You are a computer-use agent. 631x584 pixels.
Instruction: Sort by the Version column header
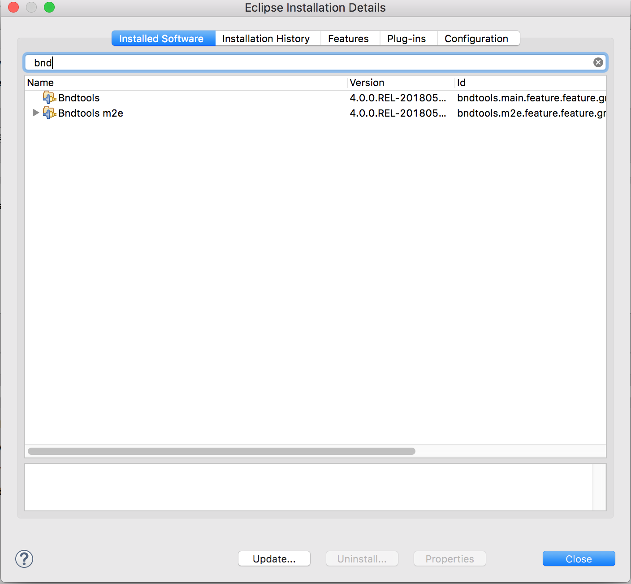tap(367, 83)
